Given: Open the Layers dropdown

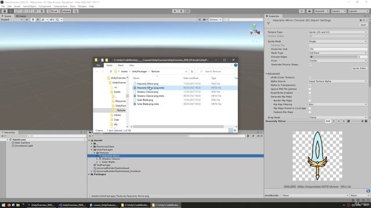Looking at the screenshot, I should pos(339,11).
